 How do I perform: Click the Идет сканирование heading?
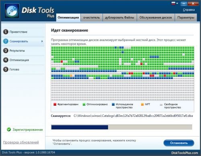coord(70,30)
